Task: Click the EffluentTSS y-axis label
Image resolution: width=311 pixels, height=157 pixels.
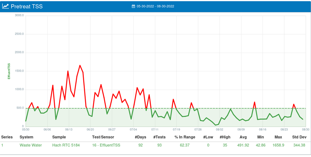Action: pyautogui.click(x=9, y=71)
